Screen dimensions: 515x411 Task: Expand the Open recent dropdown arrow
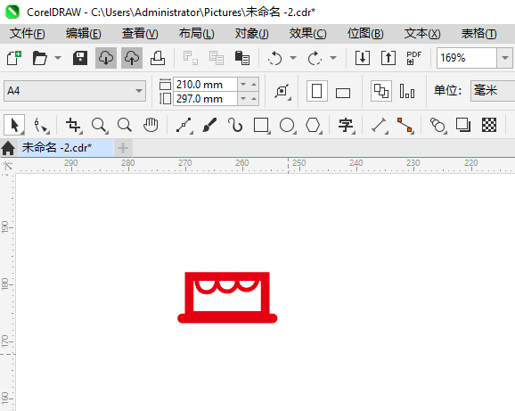coord(58,58)
